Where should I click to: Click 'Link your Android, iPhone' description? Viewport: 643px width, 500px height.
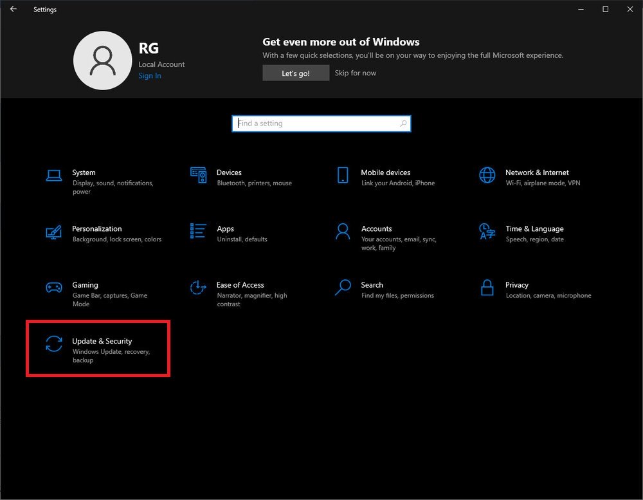point(398,183)
